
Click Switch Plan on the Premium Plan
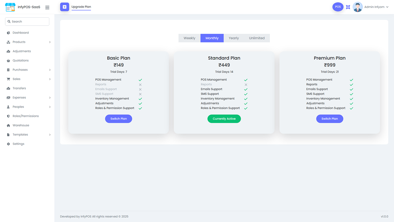330,119
